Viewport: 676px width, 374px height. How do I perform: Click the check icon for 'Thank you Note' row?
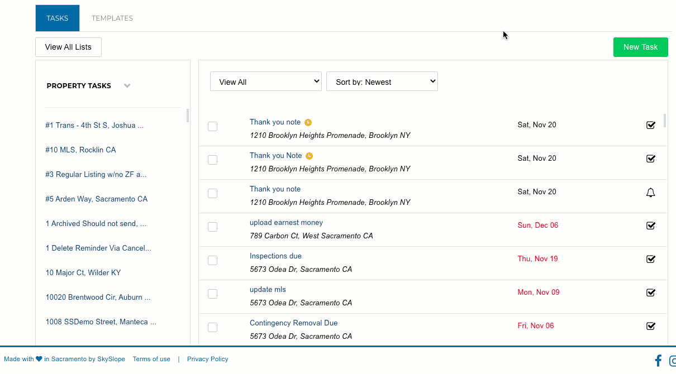click(x=650, y=159)
